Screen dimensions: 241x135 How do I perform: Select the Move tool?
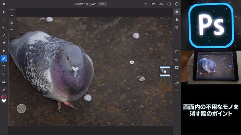(4, 12)
